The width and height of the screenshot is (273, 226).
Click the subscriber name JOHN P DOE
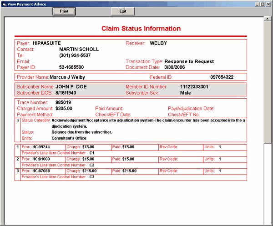pos(71,86)
